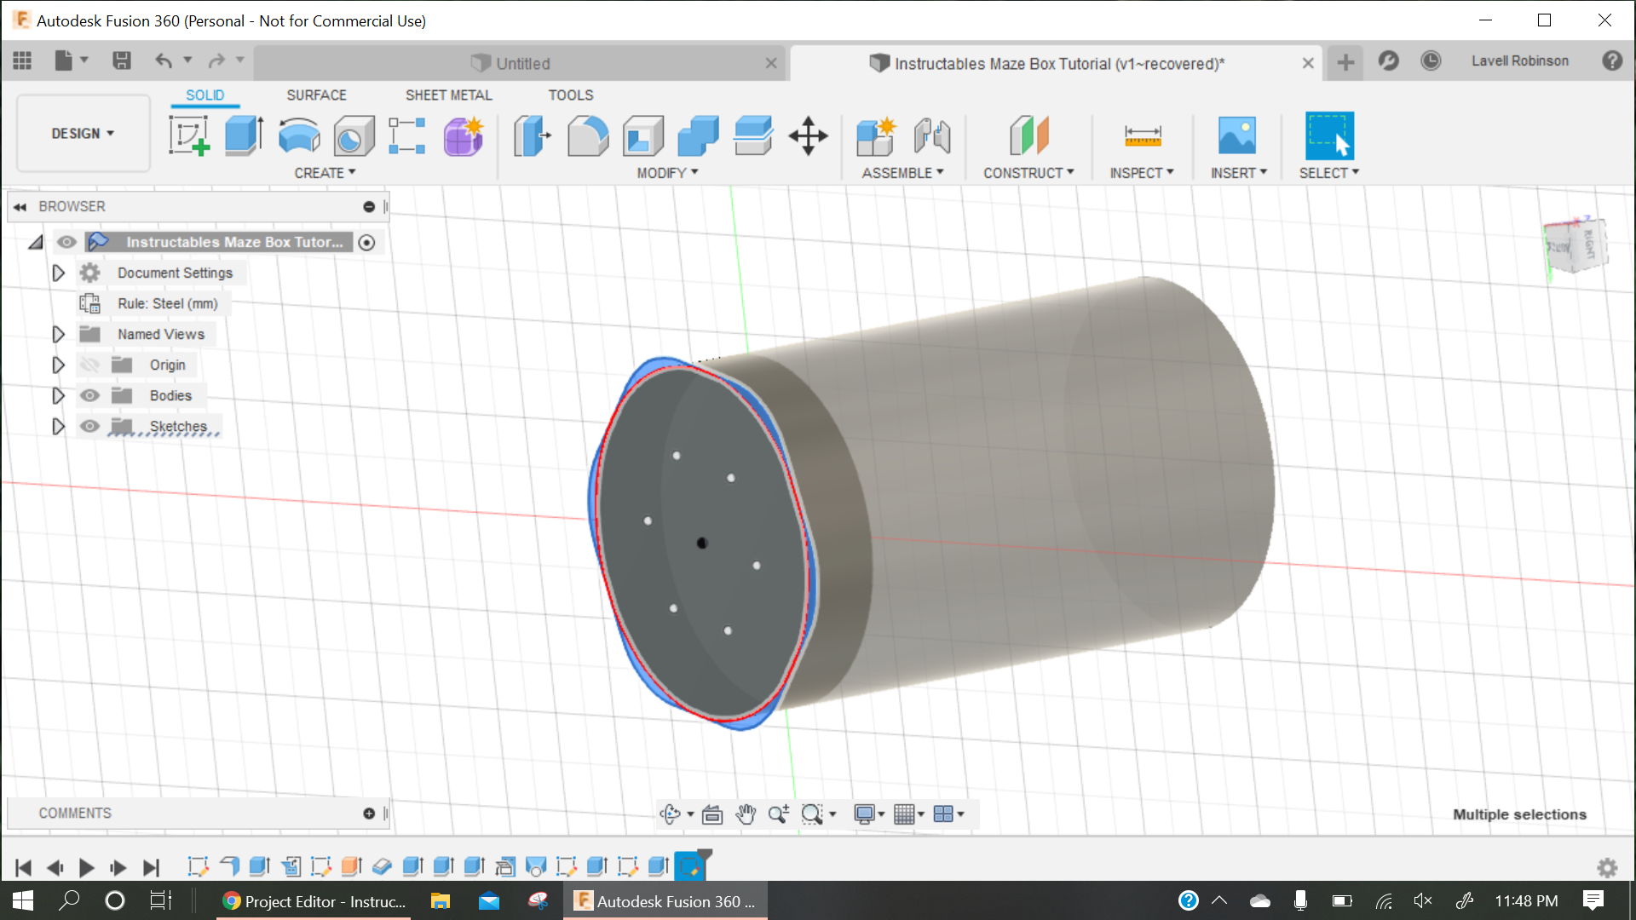Open the DESIGN workspace dropdown

[83, 134]
